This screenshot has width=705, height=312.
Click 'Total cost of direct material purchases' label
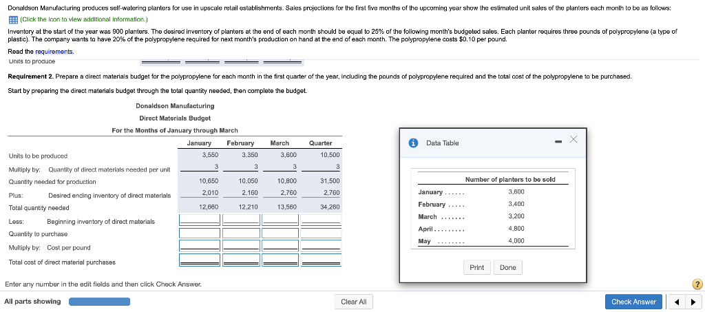point(62,262)
